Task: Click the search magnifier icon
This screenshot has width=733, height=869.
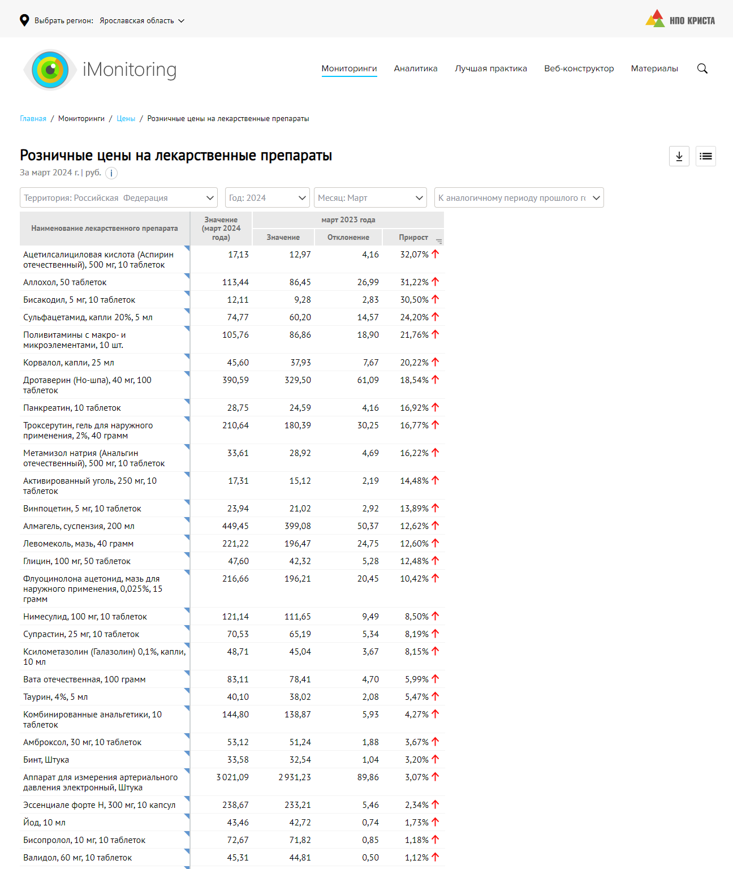Action: point(702,68)
